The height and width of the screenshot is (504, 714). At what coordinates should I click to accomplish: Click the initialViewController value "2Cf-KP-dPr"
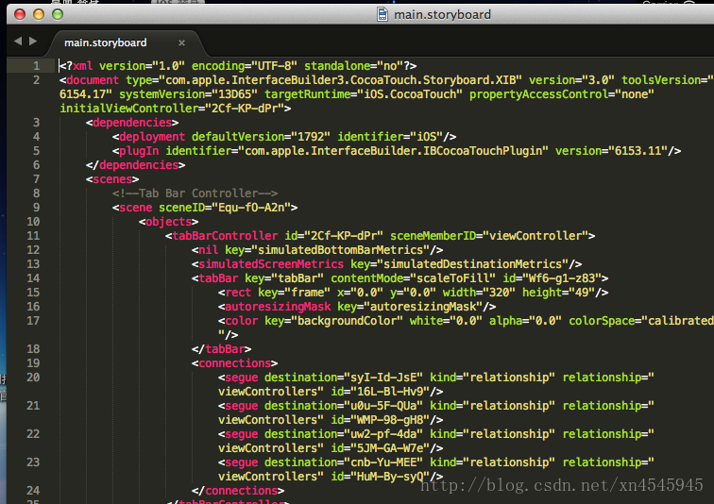(x=245, y=109)
